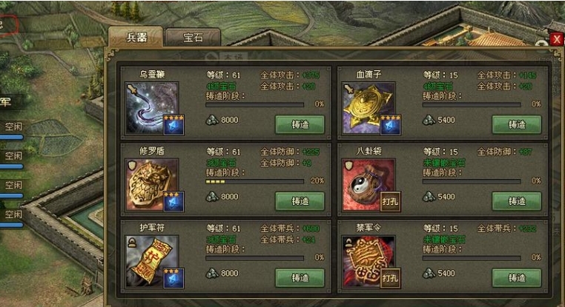This screenshot has height=307, width=565.
Task: Click the 护军符 talisman icon
Action: (x=151, y=261)
